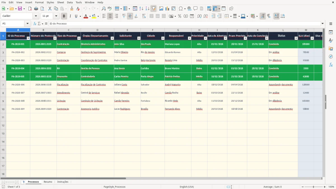Screen dimensions: 336x189
Task: Open the Font Size dropdown
Action: (x=56, y=16)
